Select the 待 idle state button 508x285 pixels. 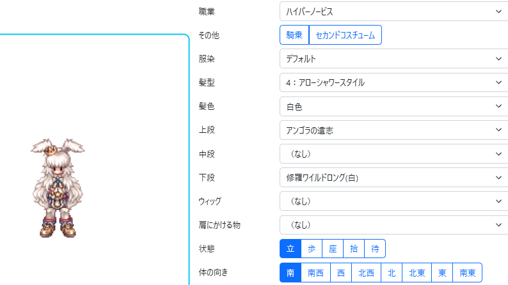(375, 249)
